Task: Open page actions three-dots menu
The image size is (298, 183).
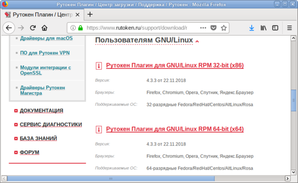Action: 203,28
